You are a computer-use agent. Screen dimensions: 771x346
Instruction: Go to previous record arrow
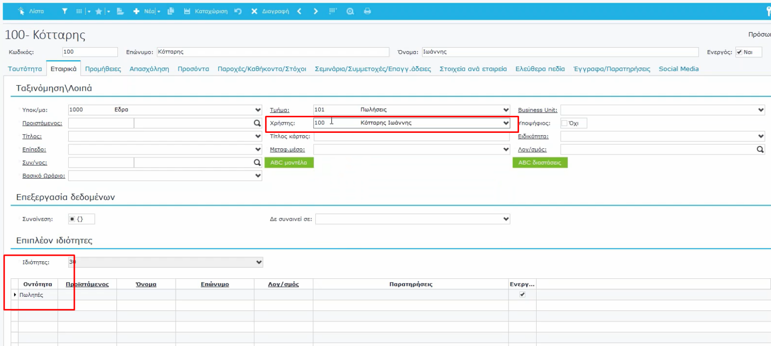click(299, 11)
